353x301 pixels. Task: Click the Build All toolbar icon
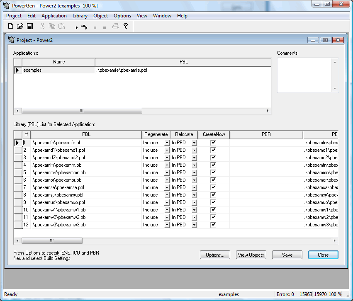click(x=84, y=27)
